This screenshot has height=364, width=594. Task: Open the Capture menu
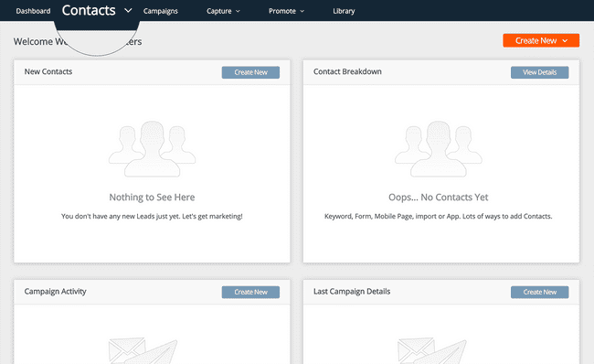[219, 11]
